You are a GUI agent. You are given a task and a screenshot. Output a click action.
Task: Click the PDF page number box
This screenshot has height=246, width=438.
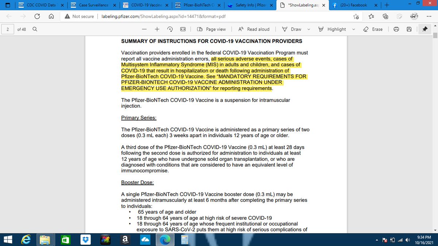pyautogui.click(x=7, y=29)
